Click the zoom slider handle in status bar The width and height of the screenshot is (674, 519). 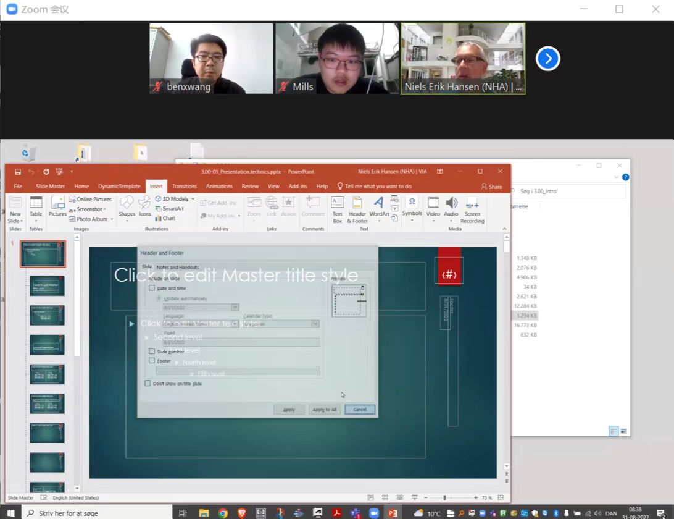(444, 497)
